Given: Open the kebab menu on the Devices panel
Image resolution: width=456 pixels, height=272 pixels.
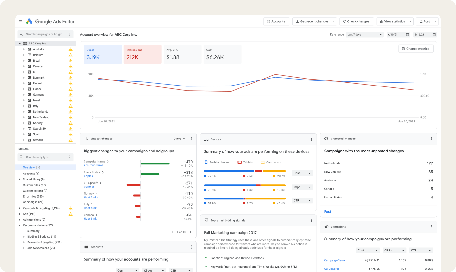Looking at the screenshot, I should tap(311, 139).
